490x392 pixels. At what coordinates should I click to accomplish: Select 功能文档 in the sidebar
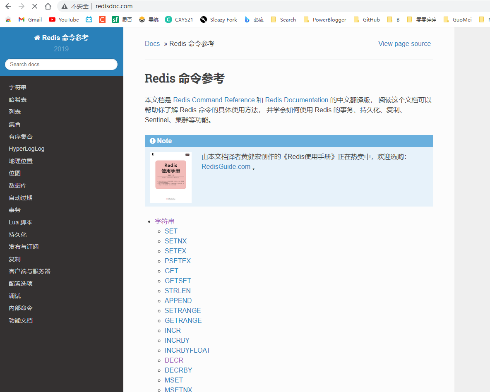click(x=21, y=320)
